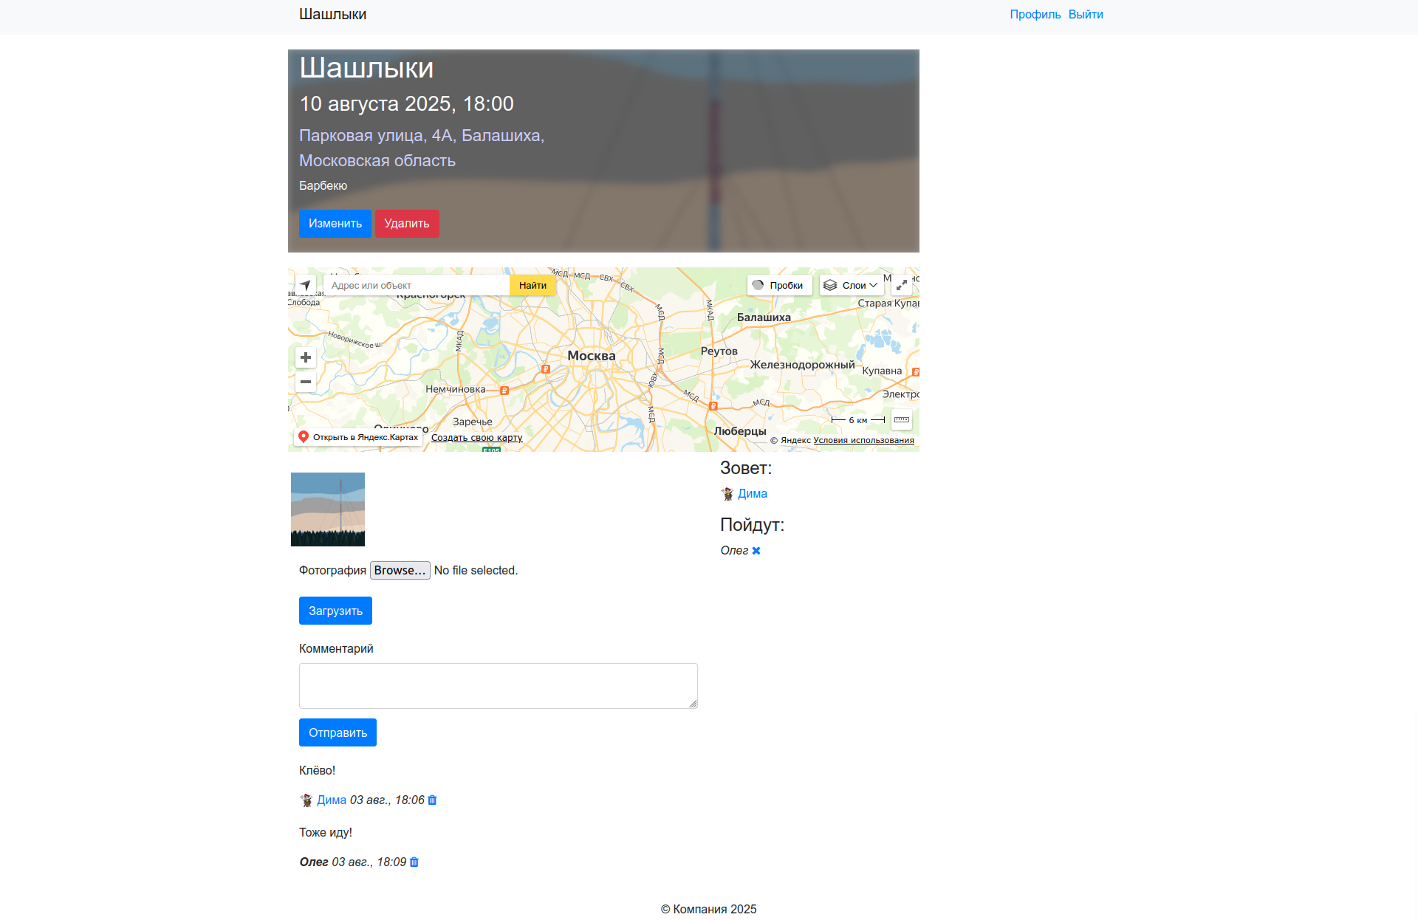Focus the Адрес или объект search field

click(x=417, y=285)
